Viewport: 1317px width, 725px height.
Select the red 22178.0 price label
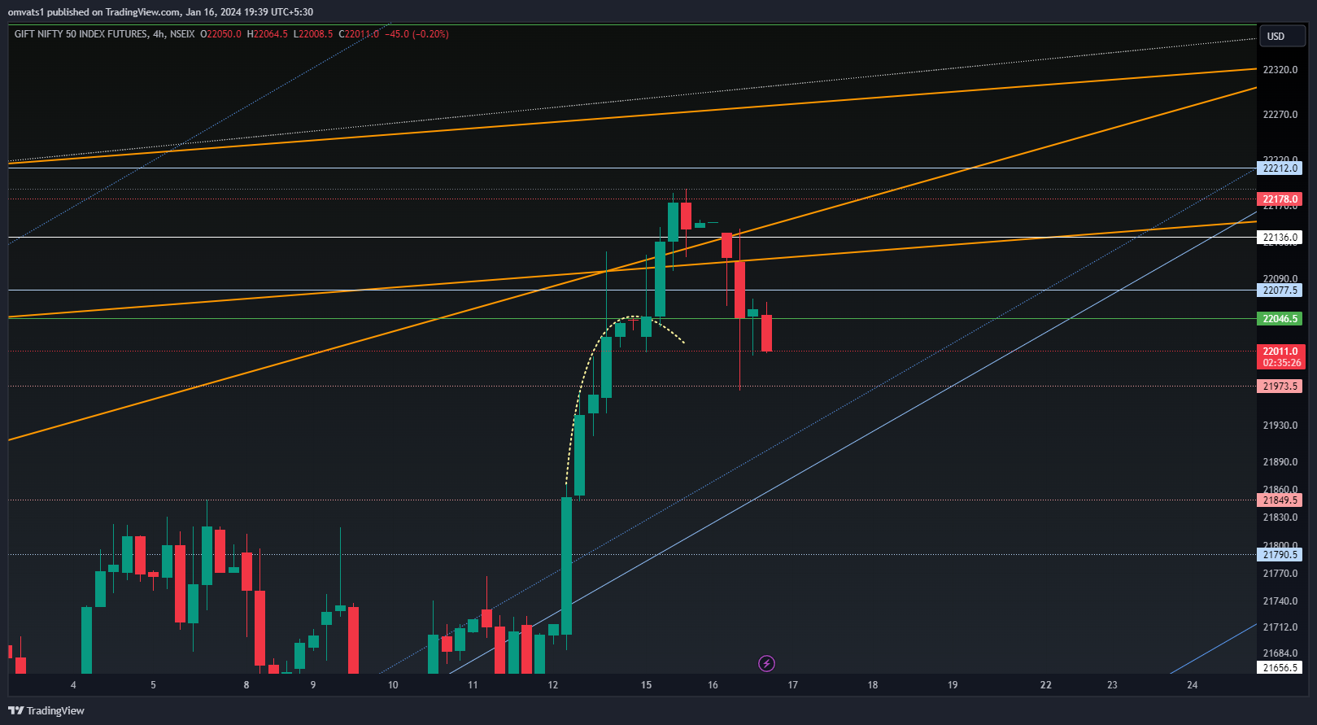click(1280, 199)
